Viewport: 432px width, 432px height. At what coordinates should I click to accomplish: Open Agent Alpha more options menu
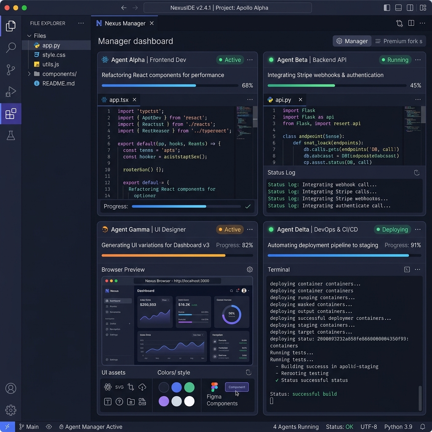tap(250, 60)
